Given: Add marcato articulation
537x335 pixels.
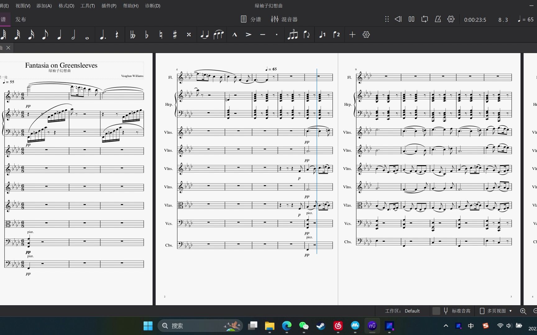Looking at the screenshot, I should pyautogui.click(x=235, y=35).
